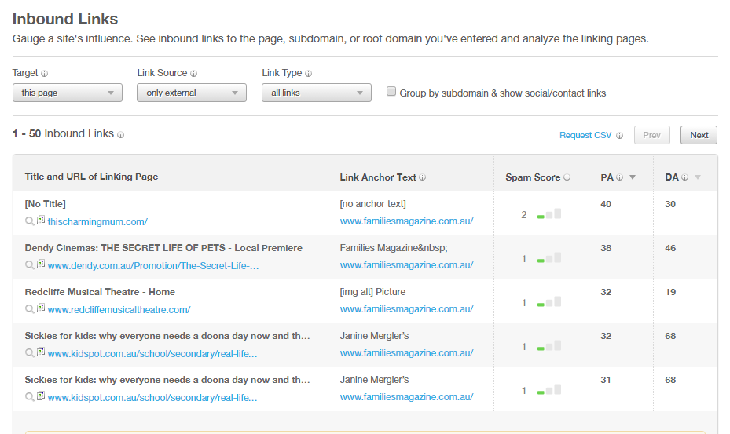Open thischarmingmum.com/ link

point(97,222)
